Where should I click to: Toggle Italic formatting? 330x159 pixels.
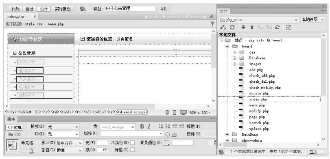pos(149,126)
